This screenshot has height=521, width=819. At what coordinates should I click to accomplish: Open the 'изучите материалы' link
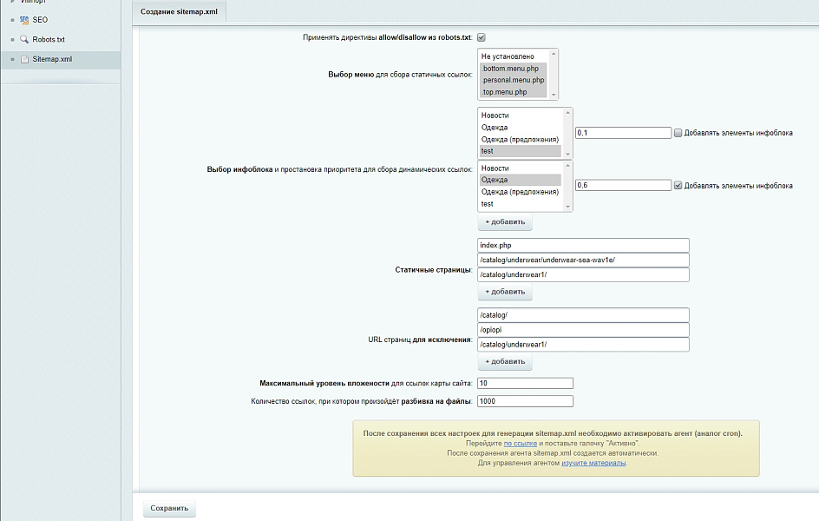tap(593, 463)
